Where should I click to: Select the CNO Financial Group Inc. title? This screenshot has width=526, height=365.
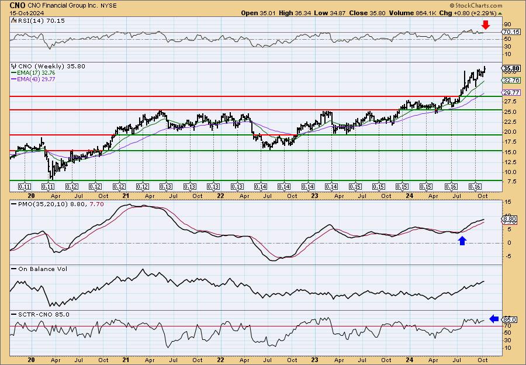63,5
